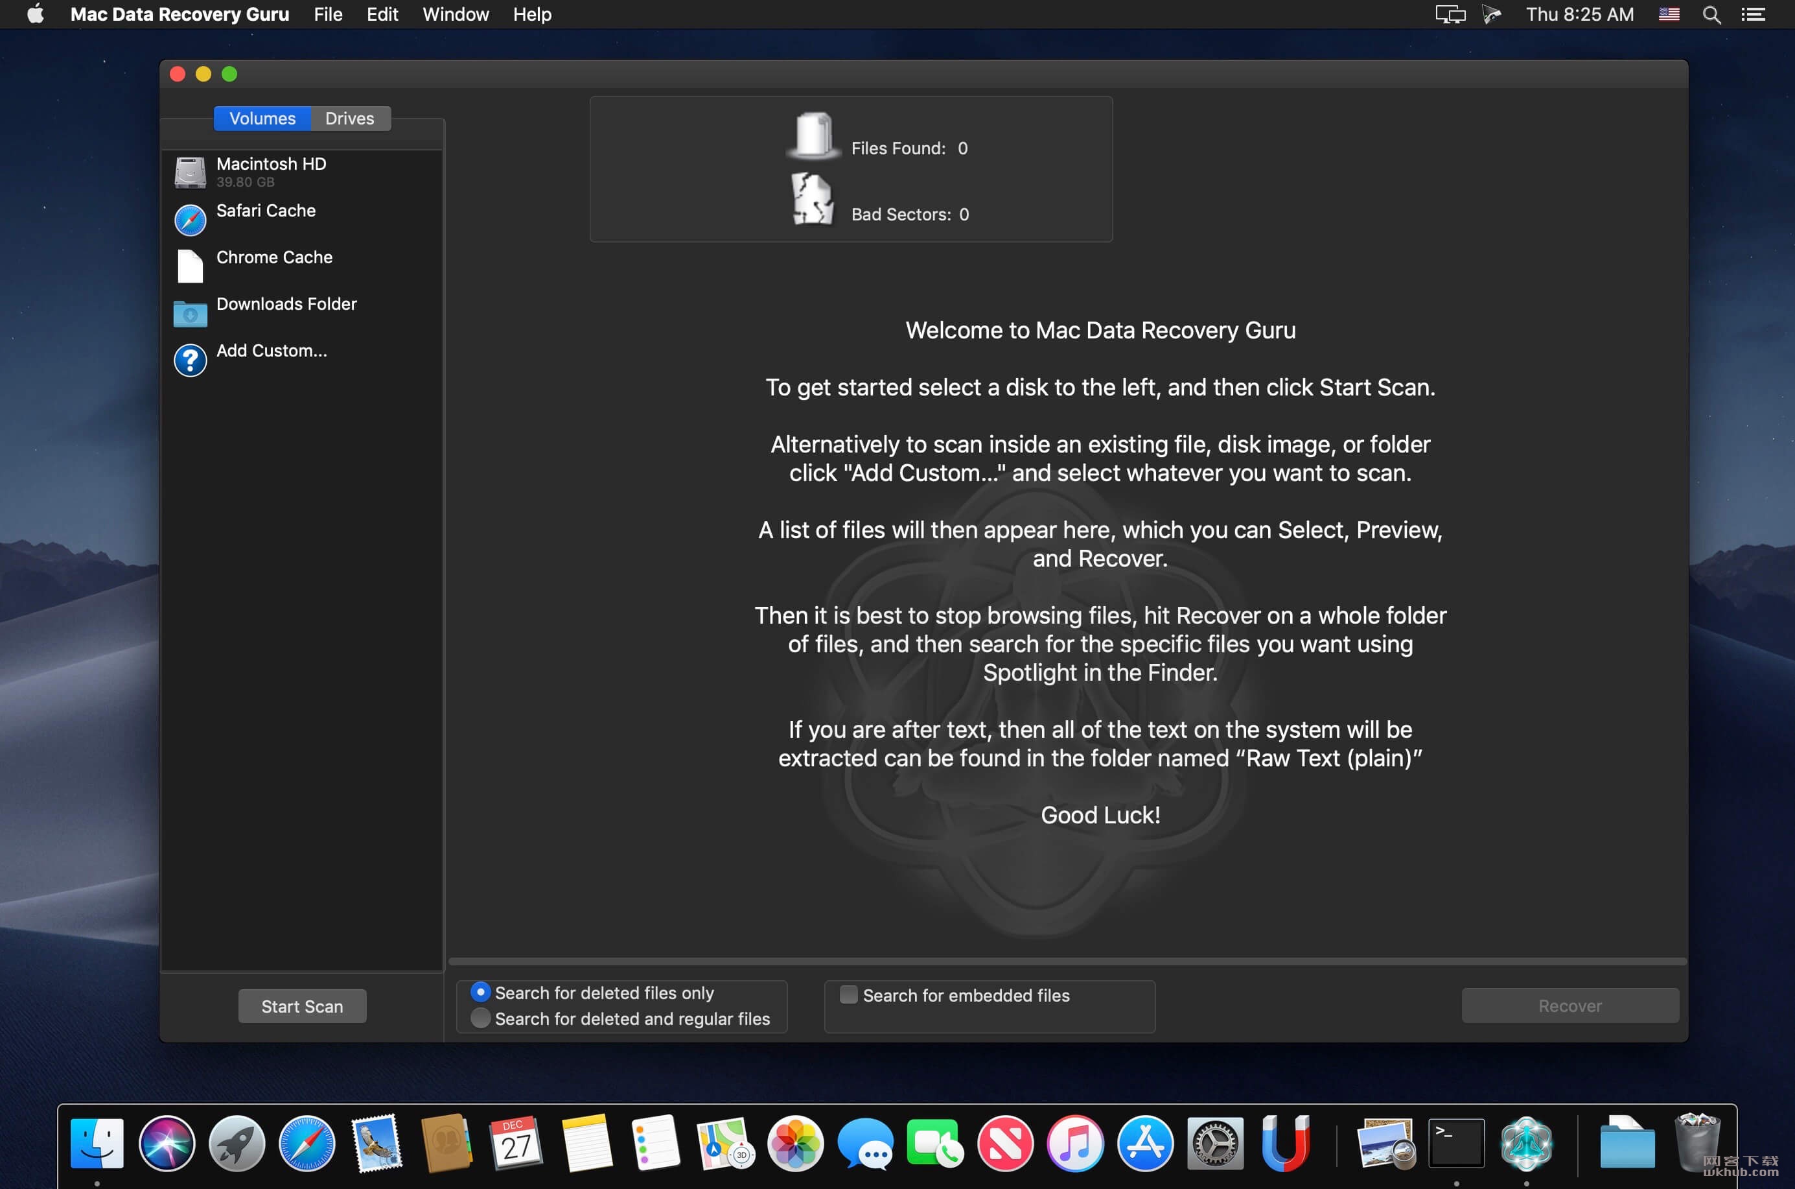Switch to the Drives tab
Viewport: 1795px width, 1189px height.
[349, 118]
